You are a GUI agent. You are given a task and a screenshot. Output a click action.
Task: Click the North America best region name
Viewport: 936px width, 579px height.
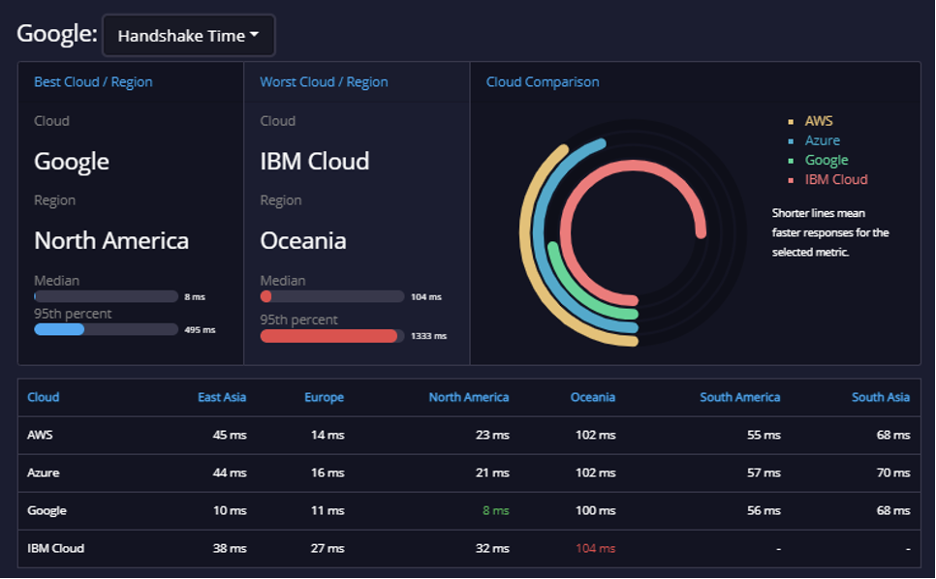(x=111, y=241)
